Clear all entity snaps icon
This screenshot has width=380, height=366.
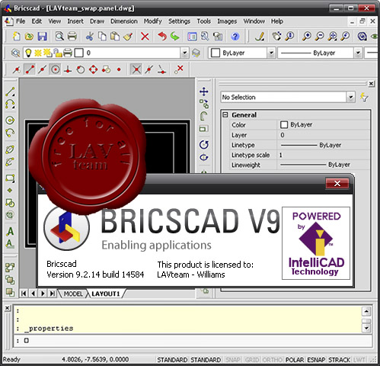pyautogui.click(x=179, y=69)
